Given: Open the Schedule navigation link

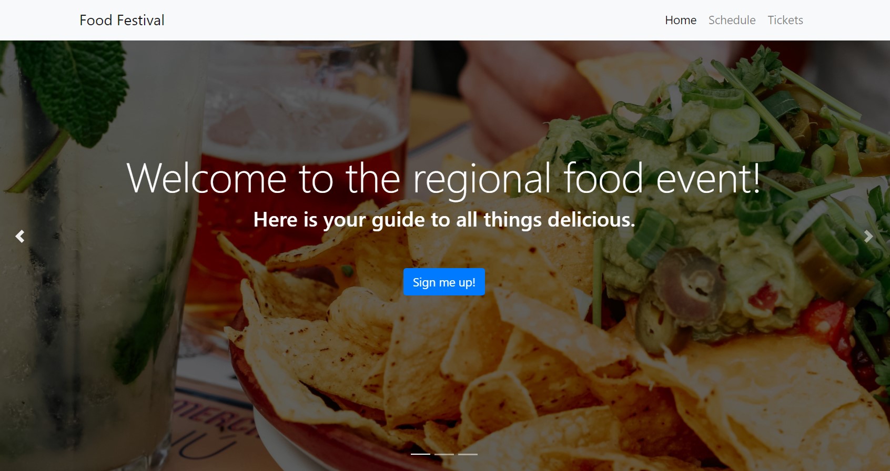Looking at the screenshot, I should point(732,20).
